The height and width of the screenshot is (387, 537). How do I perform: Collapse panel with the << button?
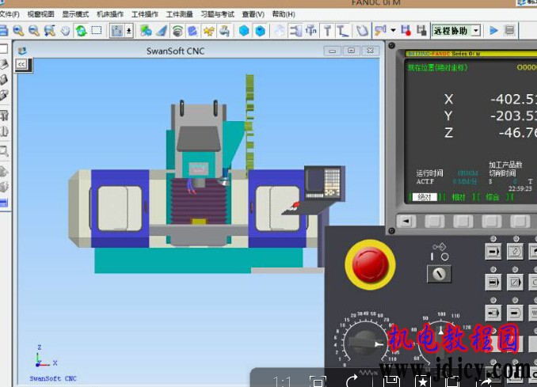click(x=21, y=64)
